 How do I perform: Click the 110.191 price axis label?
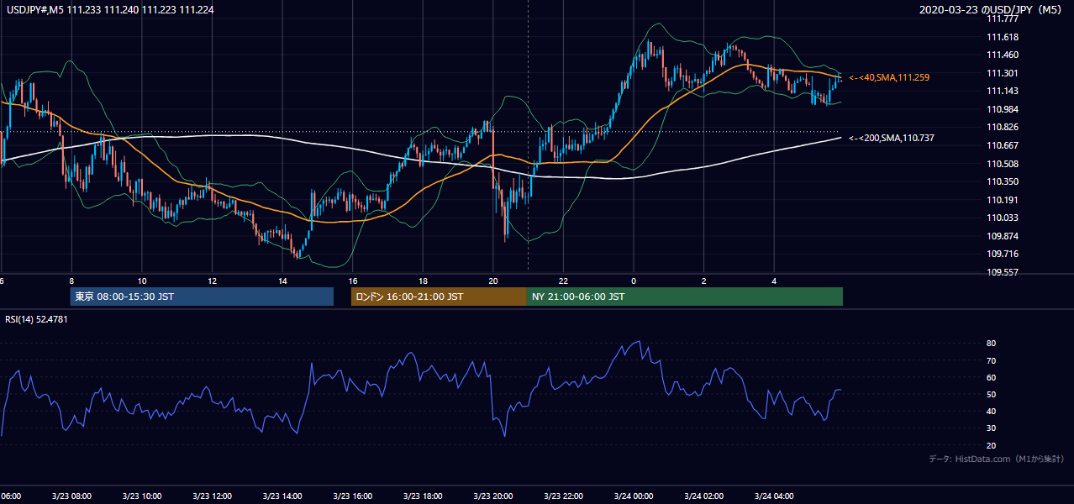click(1003, 200)
